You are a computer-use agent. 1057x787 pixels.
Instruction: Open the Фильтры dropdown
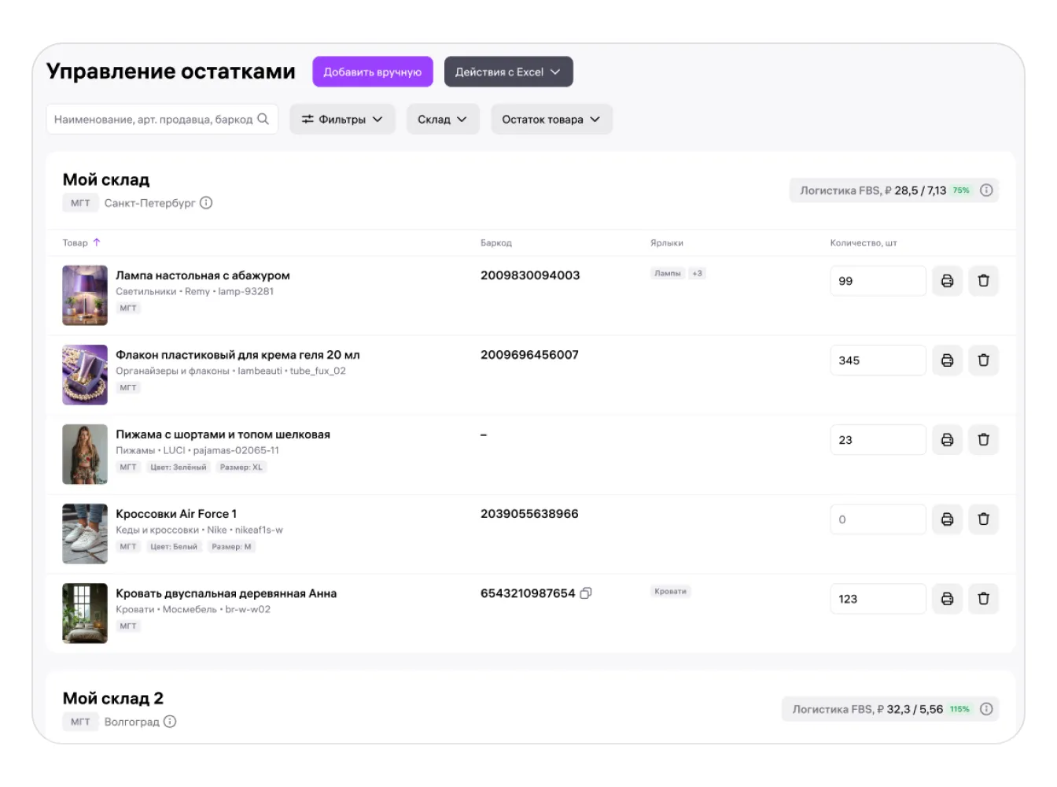click(x=342, y=120)
